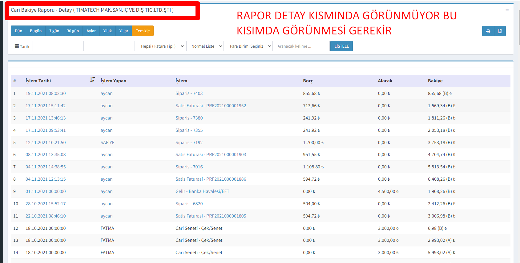Open Satis Faturasi PRF2021000001952 link
This screenshot has height=263, width=520.
tap(211, 106)
